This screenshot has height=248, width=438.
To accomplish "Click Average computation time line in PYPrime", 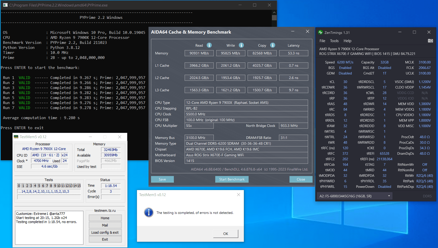I will click(x=41, y=118).
